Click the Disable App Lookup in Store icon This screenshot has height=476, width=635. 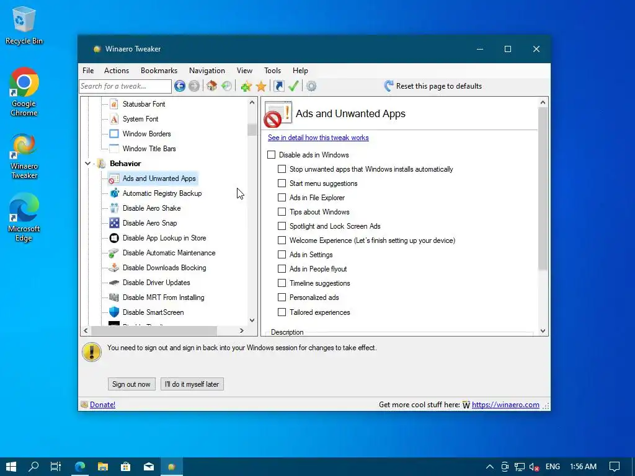pyautogui.click(x=114, y=238)
